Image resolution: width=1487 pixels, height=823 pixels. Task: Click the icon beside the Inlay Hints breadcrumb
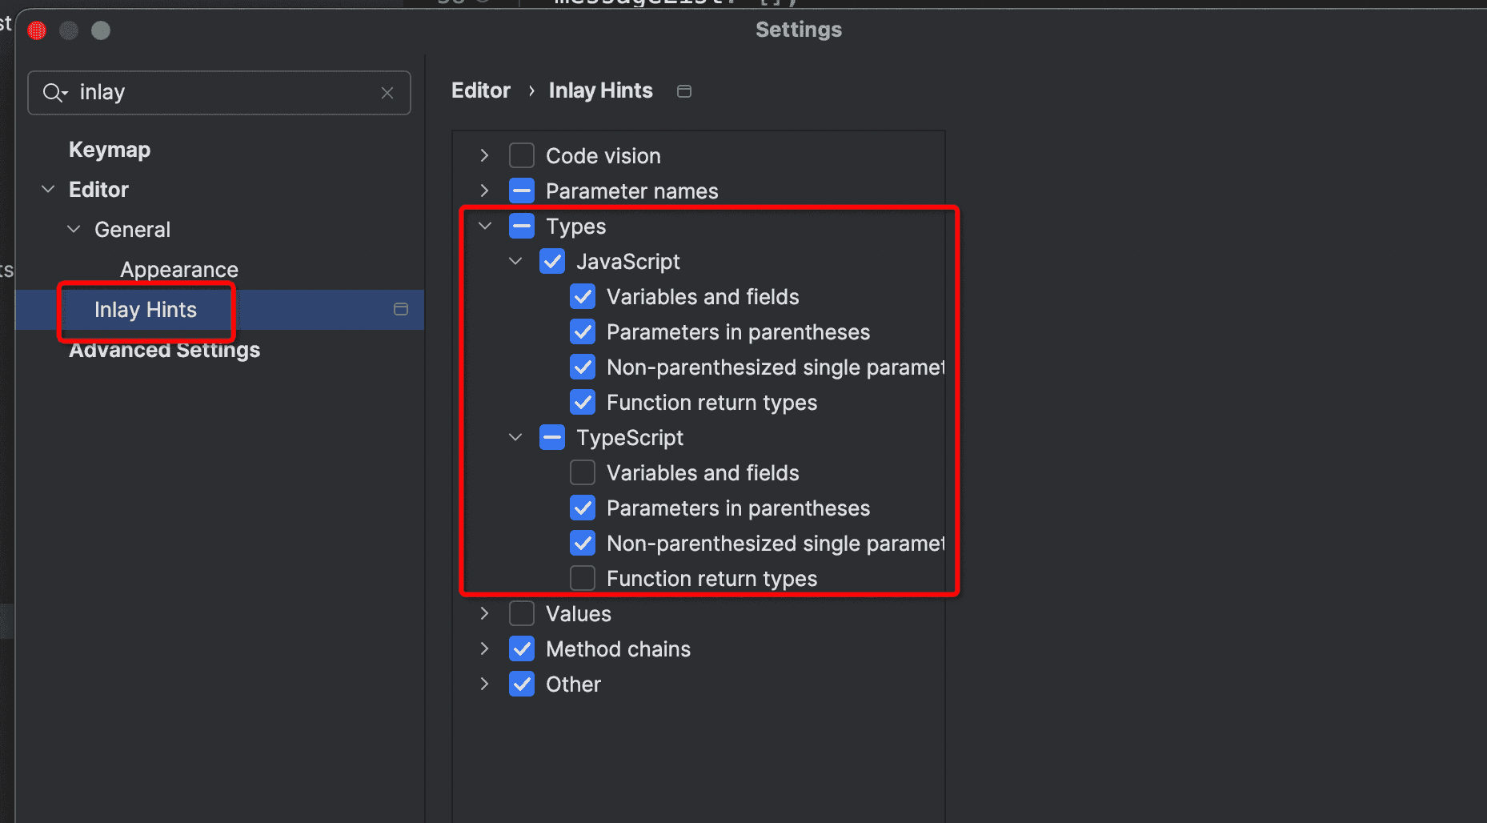click(x=684, y=91)
